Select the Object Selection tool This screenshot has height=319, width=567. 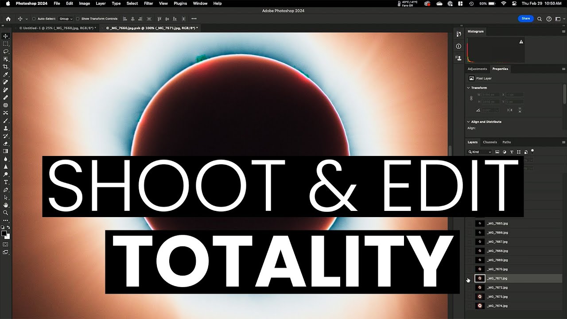(6, 59)
